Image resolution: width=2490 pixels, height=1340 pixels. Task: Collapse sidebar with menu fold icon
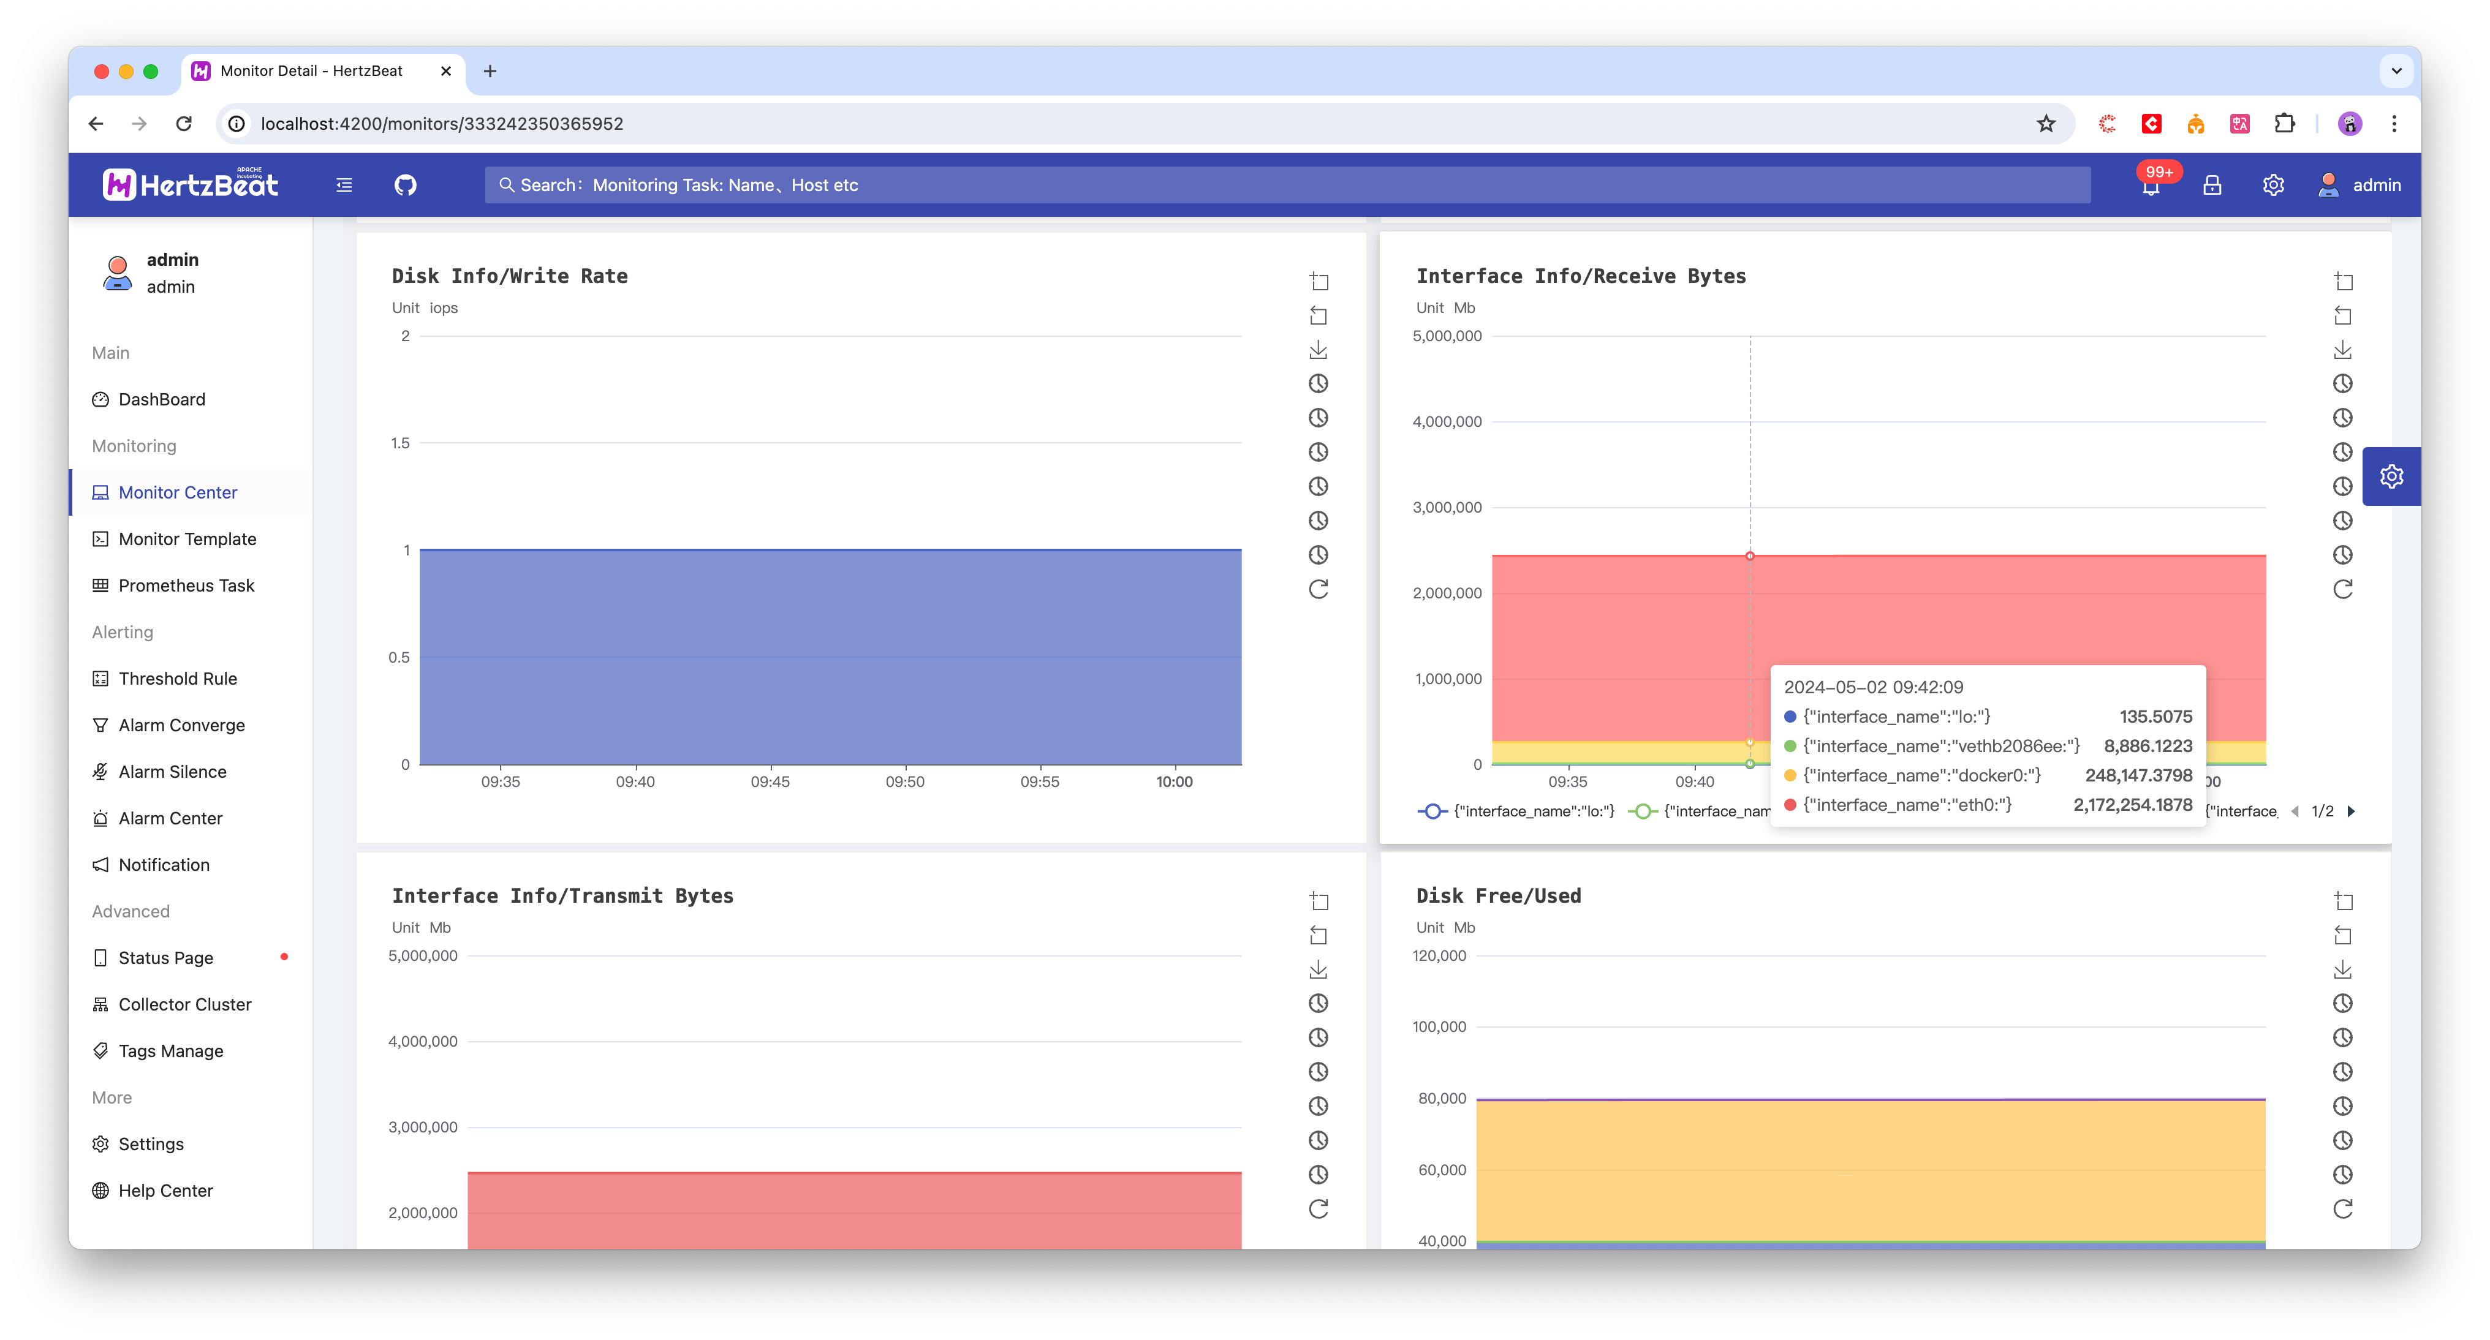coord(344,184)
